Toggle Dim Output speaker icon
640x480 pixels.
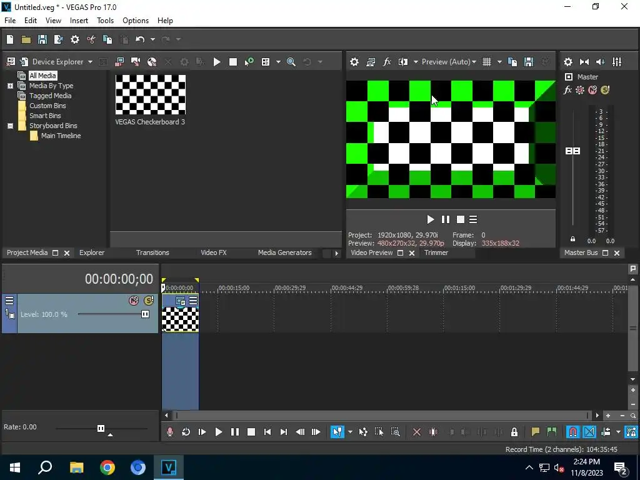coord(601,62)
